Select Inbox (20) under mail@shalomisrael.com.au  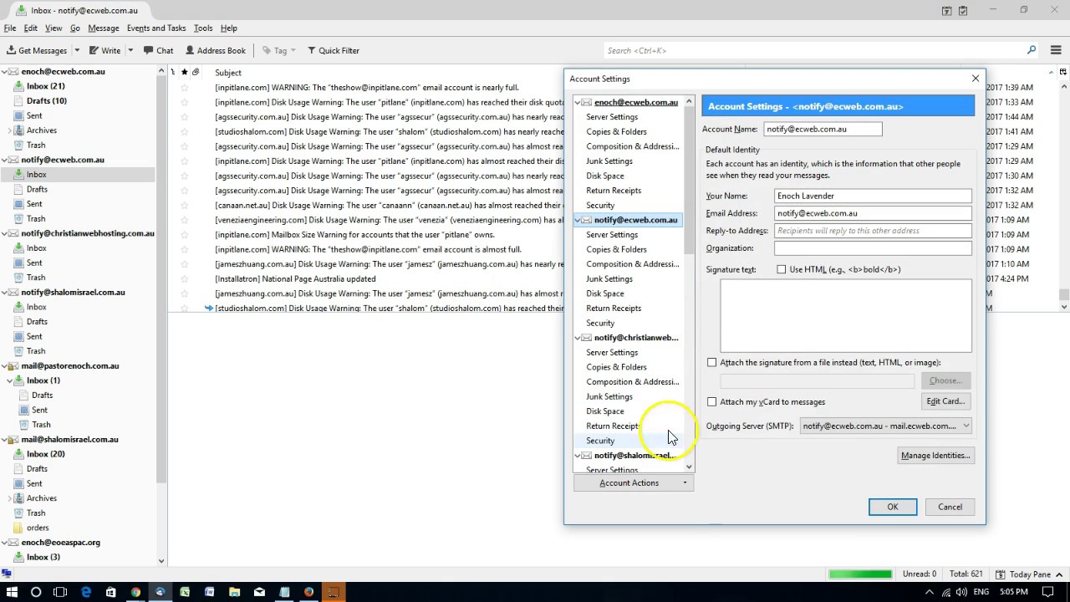point(45,454)
